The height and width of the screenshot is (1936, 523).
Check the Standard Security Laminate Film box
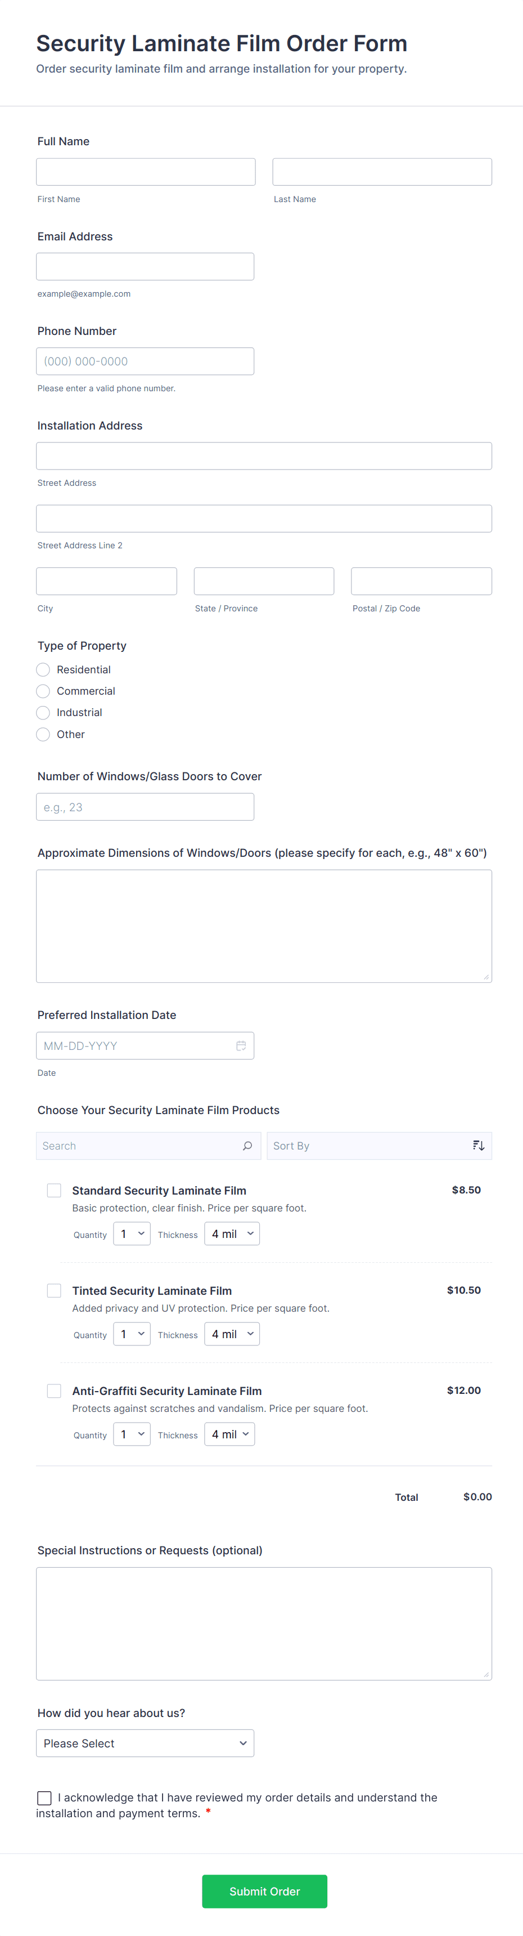coord(54,1191)
